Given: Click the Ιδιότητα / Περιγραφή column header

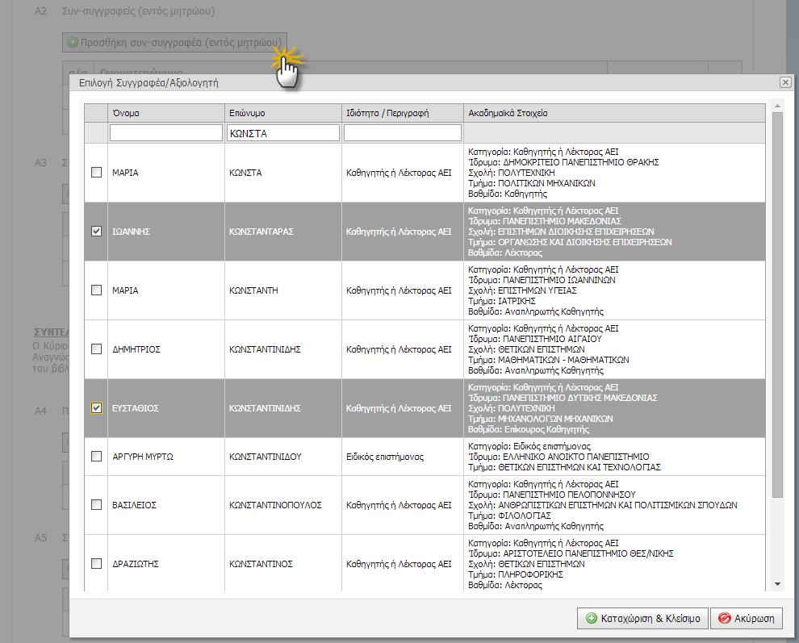Looking at the screenshot, I should tap(403, 113).
